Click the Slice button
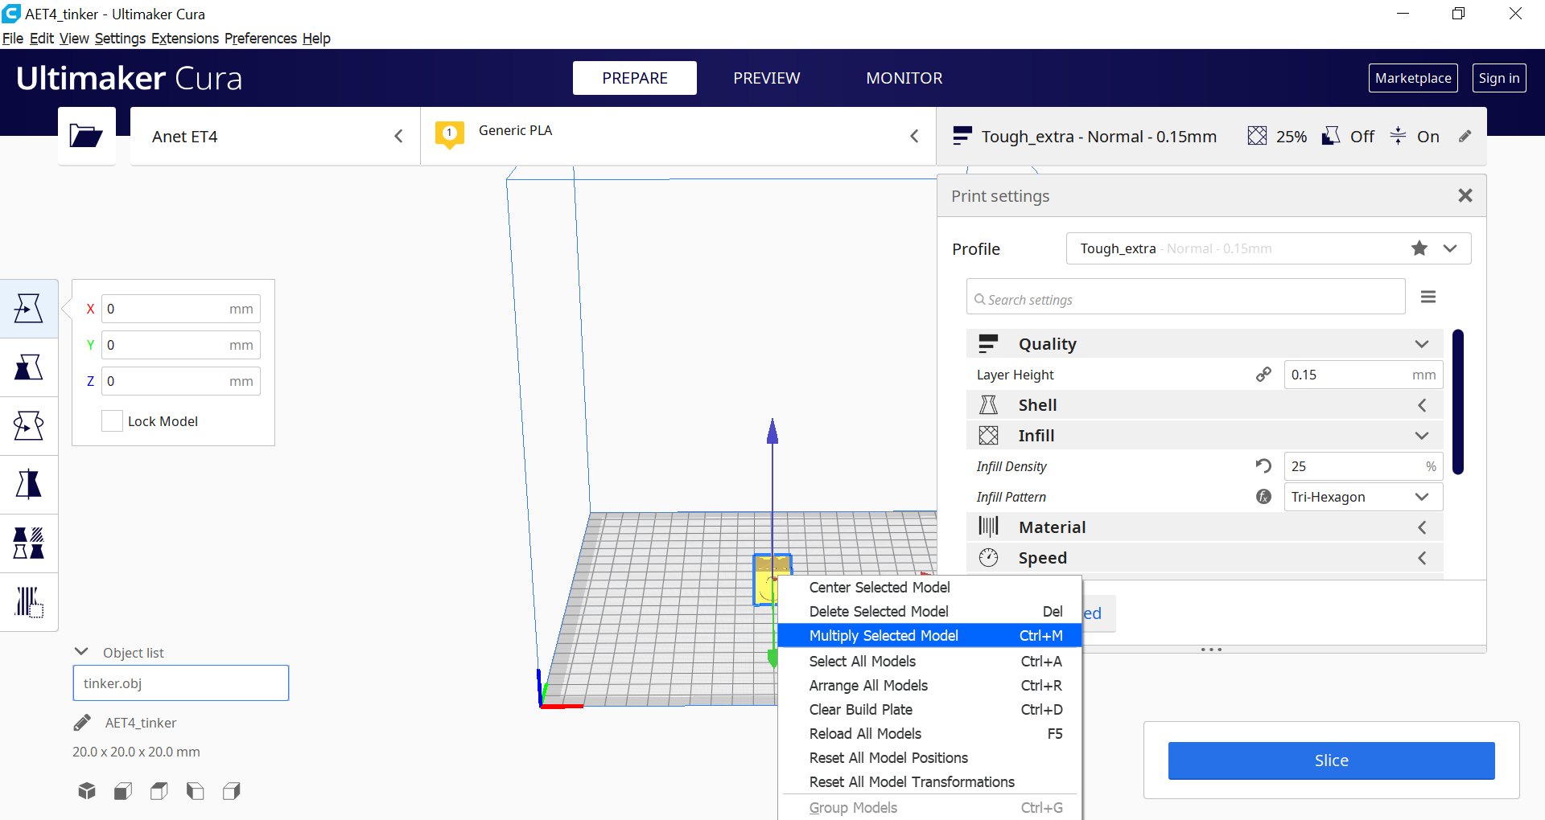Screen dimensions: 1545x820 tap(1332, 761)
